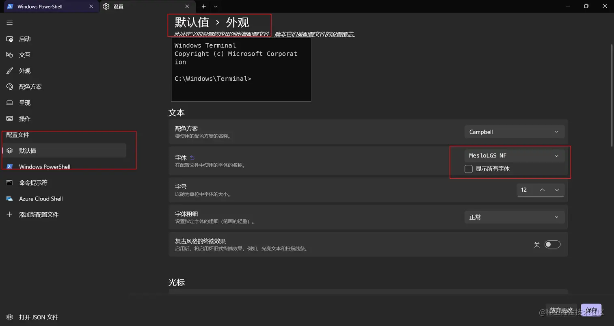Select Azure Cloud Shell profile
Screen dimensions: 614x326
64,199
